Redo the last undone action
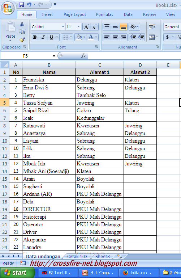The image size is (181, 278). (x=41, y=5)
